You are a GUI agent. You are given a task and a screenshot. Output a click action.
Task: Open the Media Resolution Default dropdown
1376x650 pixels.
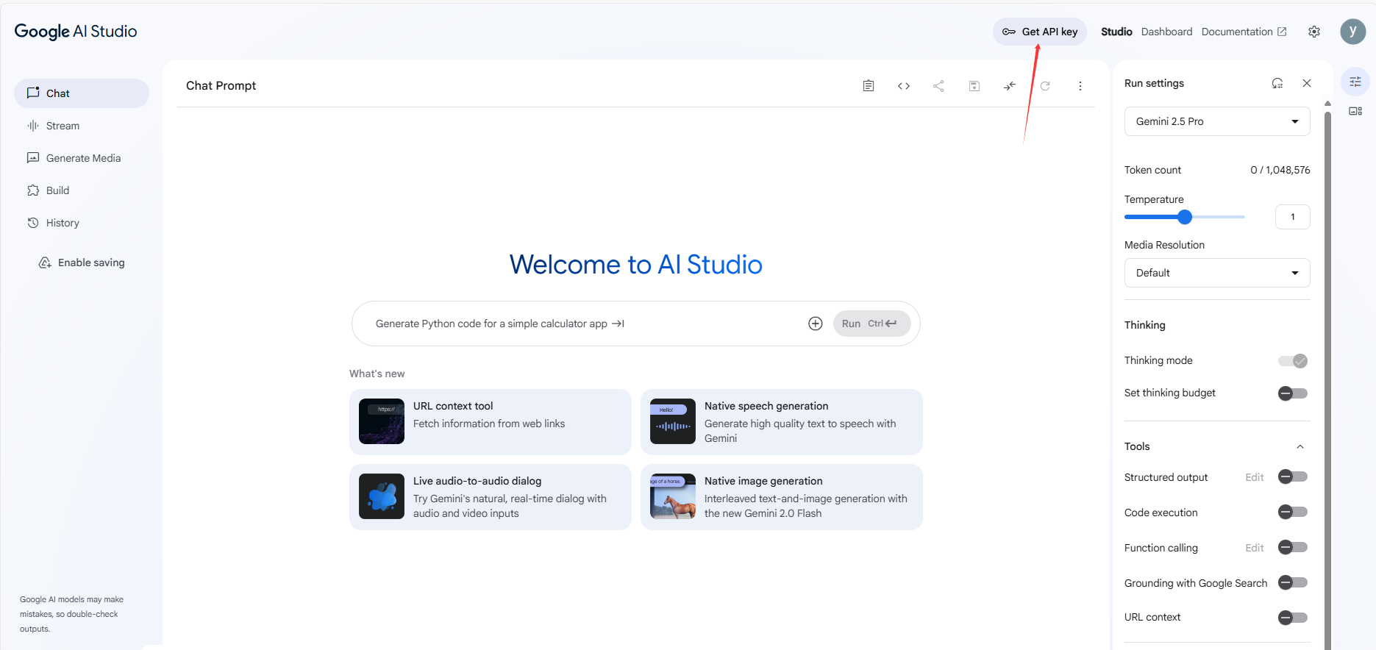[x=1217, y=273]
